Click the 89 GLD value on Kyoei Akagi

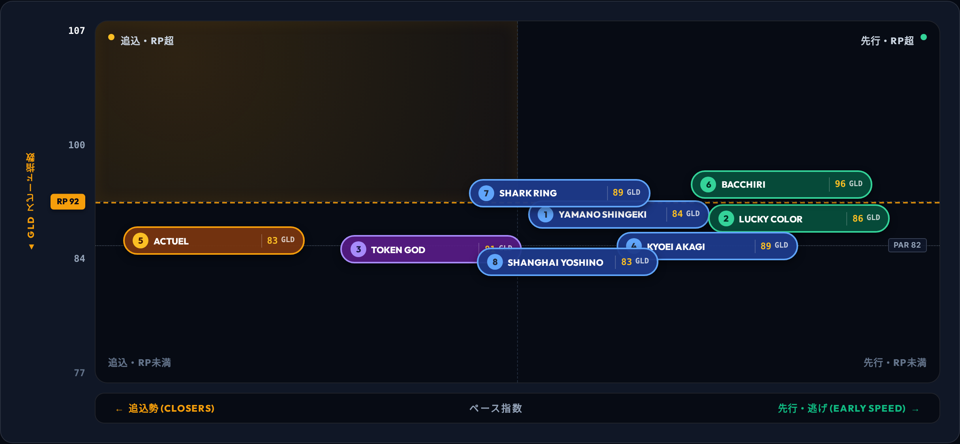point(774,246)
